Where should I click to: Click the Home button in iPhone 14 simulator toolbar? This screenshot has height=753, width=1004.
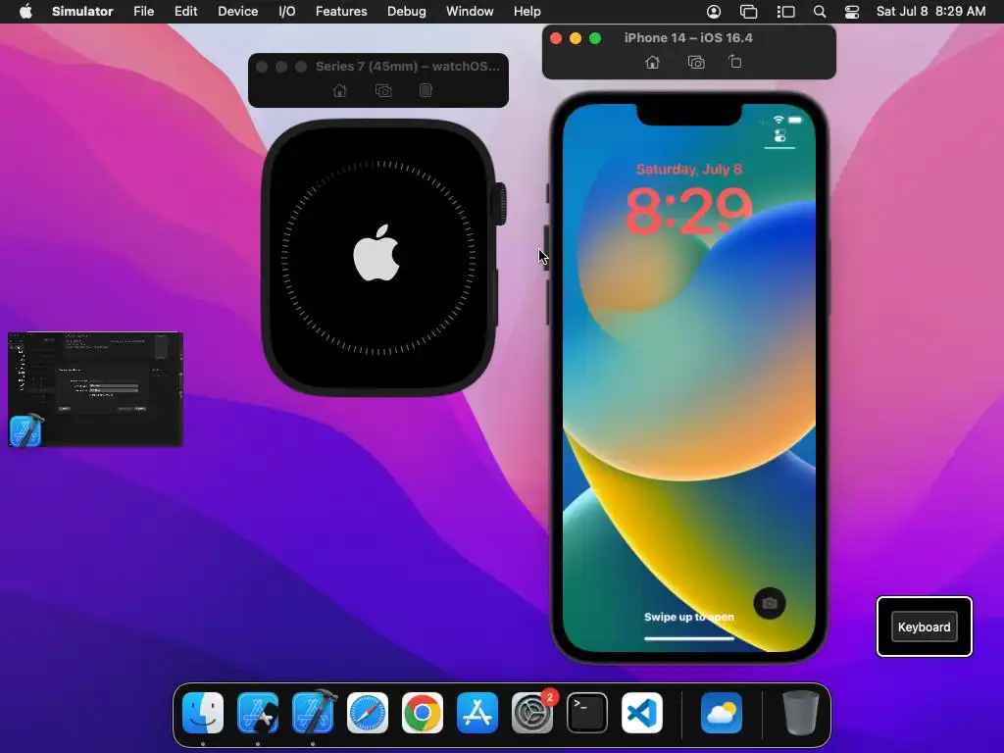tap(652, 62)
